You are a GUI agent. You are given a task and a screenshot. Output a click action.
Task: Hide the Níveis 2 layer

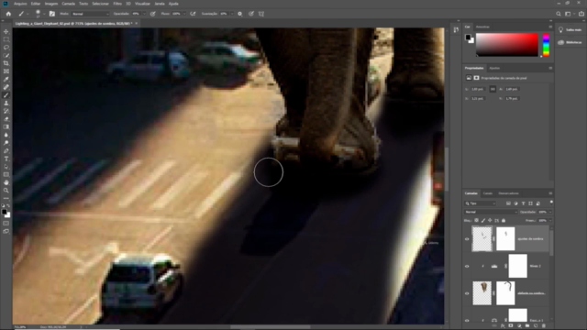point(467,267)
